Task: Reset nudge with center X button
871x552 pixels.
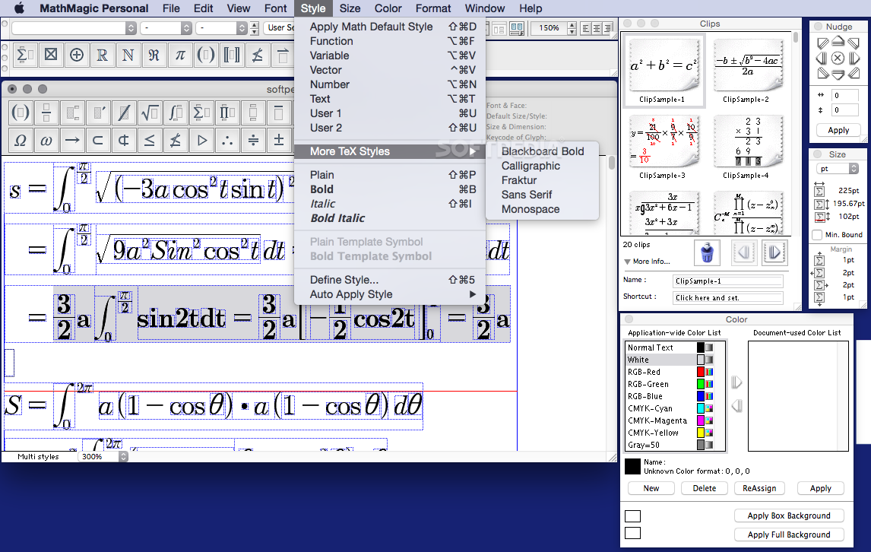Action: 838,58
